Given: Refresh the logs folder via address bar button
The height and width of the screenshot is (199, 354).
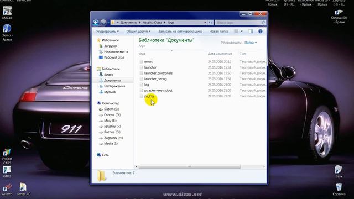Looking at the screenshot, I should pos(210,23).
